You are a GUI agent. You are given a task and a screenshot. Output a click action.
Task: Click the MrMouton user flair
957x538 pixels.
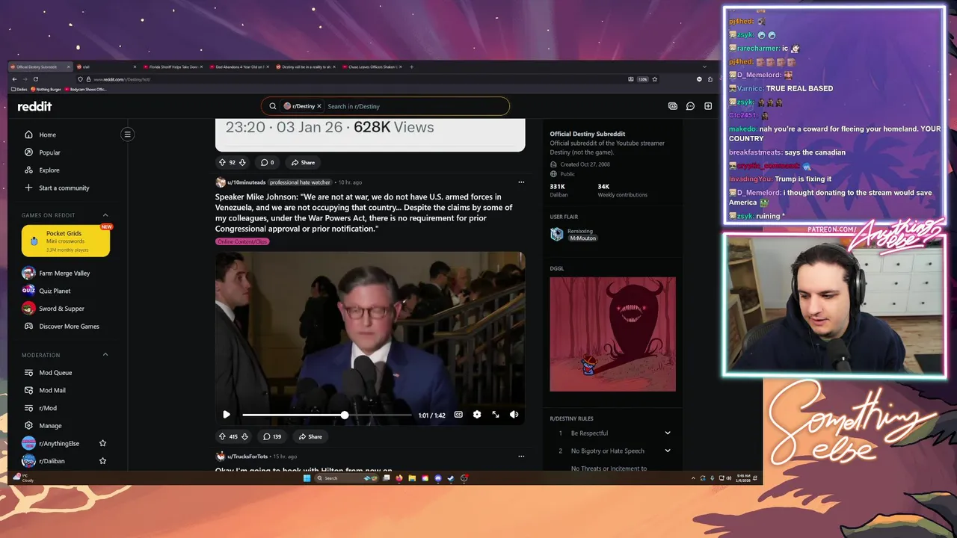pyautogui.click(x=583, y=238)
